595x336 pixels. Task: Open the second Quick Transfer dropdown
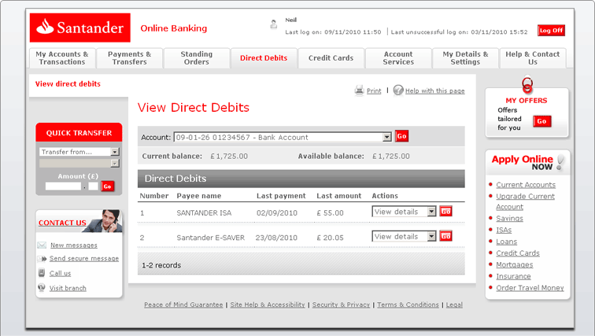pyautogui.click(x=79, y=164)
